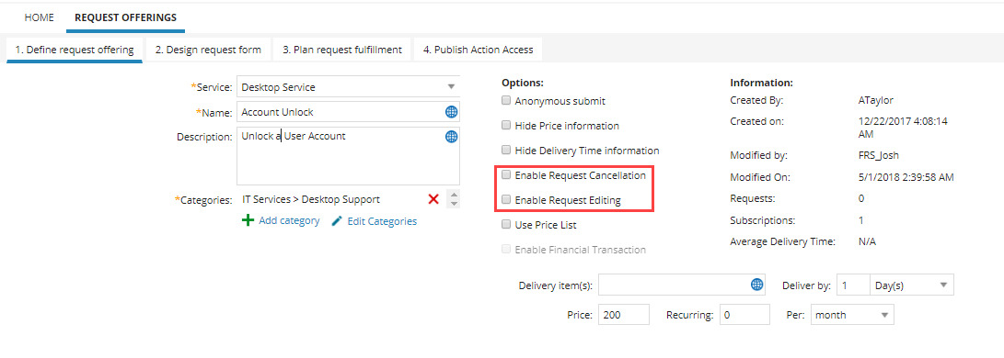The image size is (1004, 358).
Task: Click the pencil Edit Categories icon
Action: pyautogui.click(x=337, y=221)
